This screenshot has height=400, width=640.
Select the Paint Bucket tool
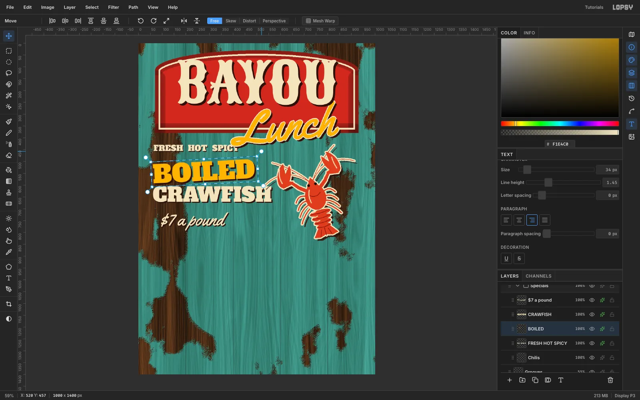(9, 170)
